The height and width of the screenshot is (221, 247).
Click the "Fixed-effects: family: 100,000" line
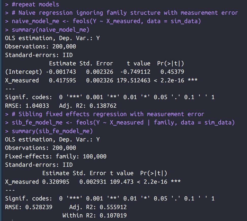[56, 156]
